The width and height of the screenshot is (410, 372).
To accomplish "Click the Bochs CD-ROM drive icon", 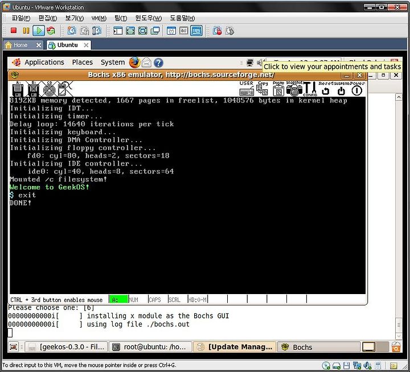I will (x=49, y=89).
